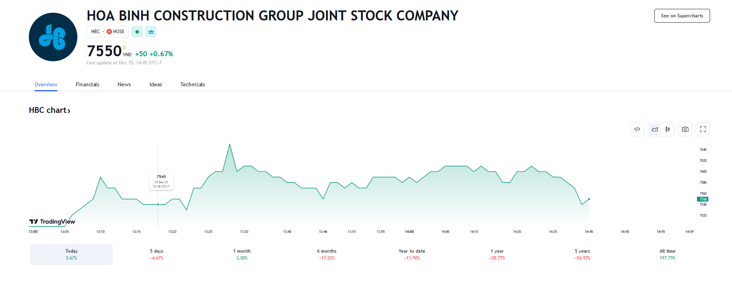Click the green market open status icon
This screenshot has height=285, width=732.
tap(137, 32)
